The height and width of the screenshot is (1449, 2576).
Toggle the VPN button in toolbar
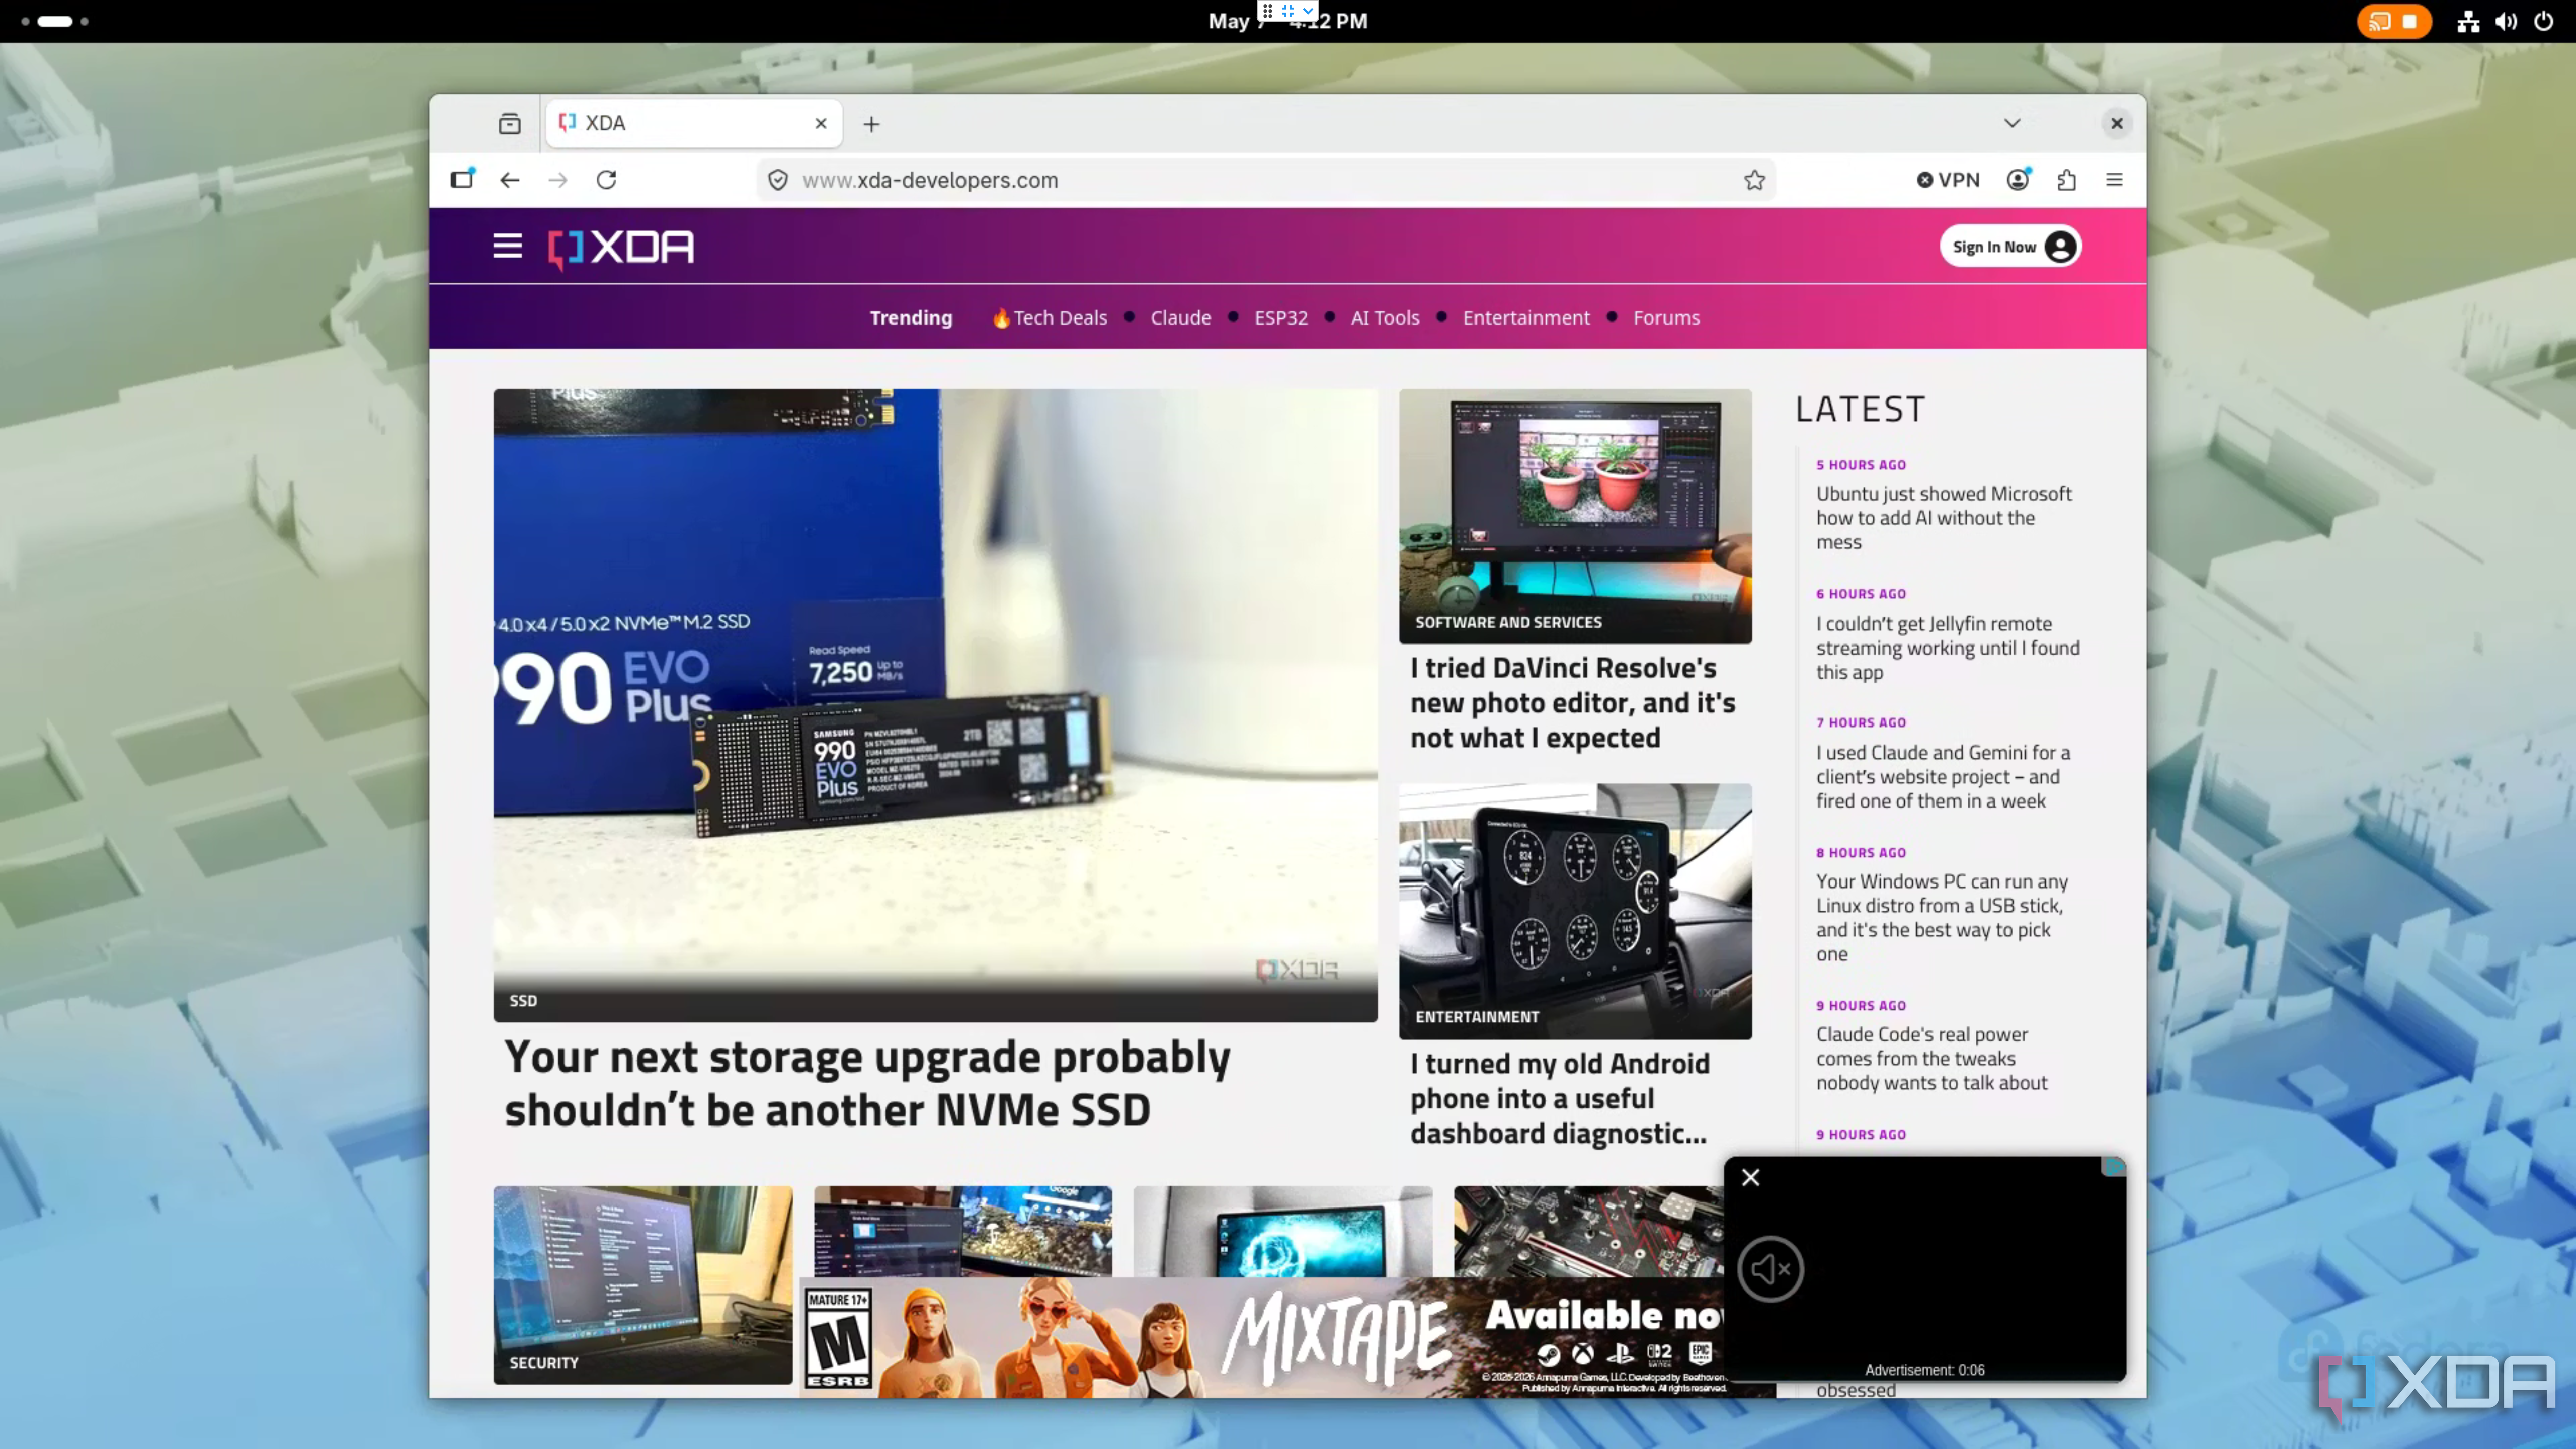pos(1948,180)
